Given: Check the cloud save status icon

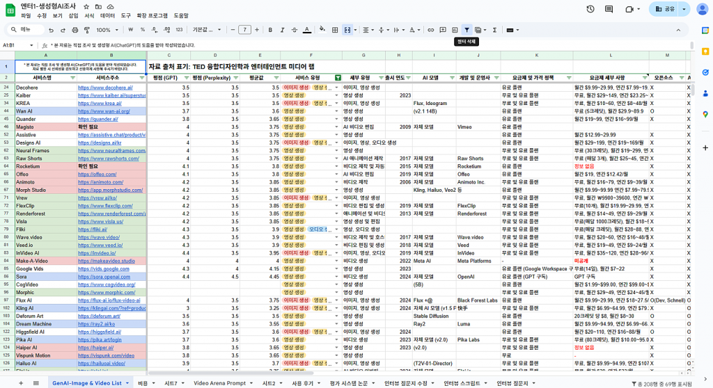Looking at the screenshot, I should 111,7.
